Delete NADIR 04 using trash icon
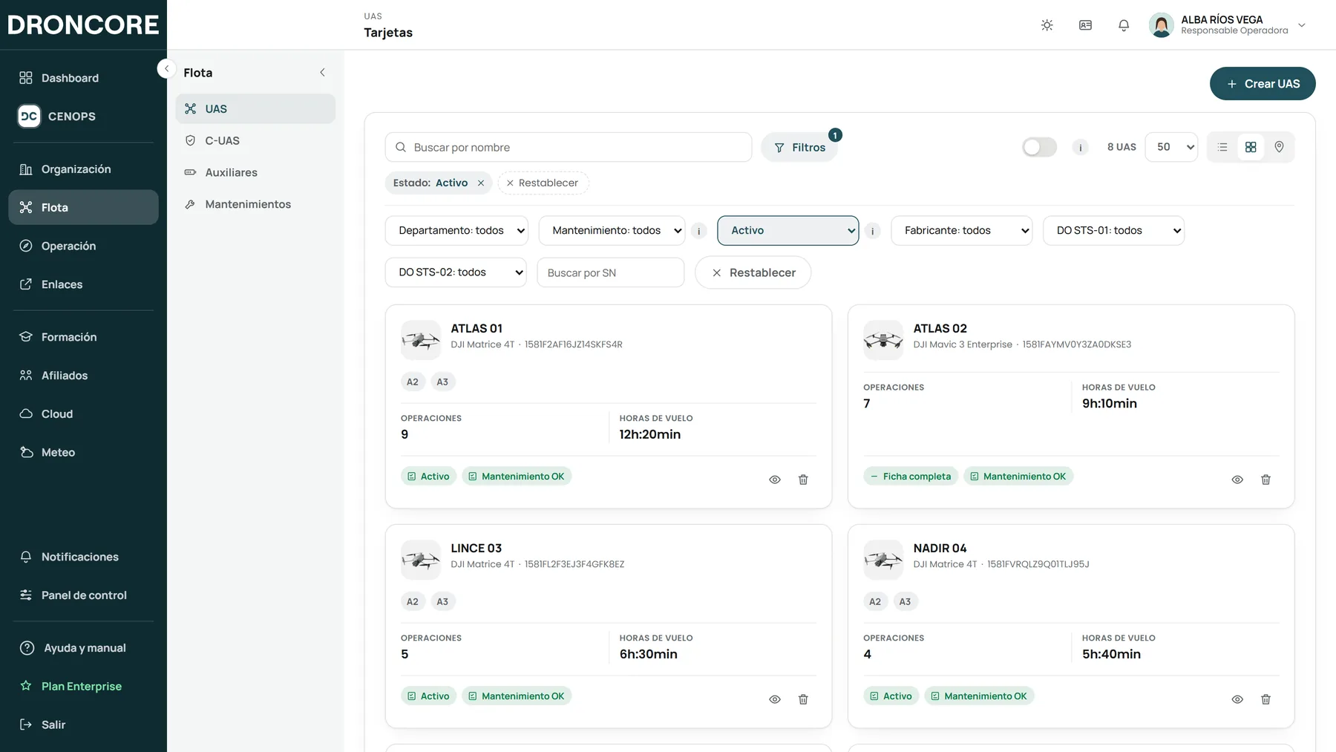Viewport: 1336px width, 752px height. (1265, 699)
